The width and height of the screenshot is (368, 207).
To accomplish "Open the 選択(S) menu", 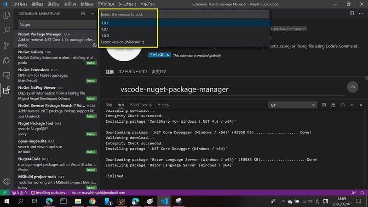I will click(x=53, y=4).
